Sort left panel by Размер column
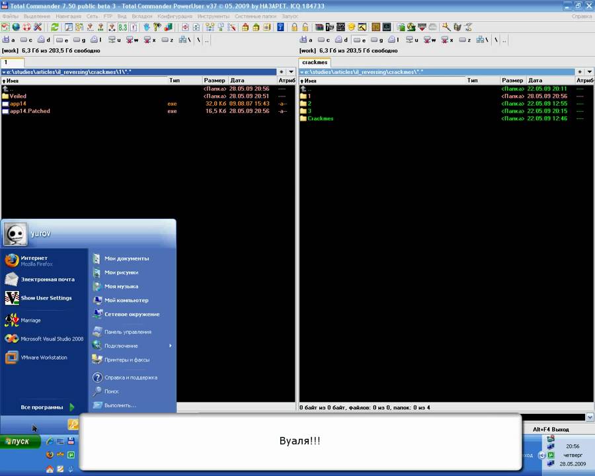 [x=215, y=81]
